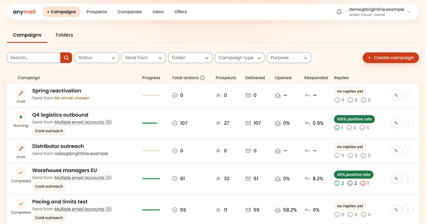Screen dimensions: 426x224
Task: Open more options for Distributor outreach
Action: point(408,151)
